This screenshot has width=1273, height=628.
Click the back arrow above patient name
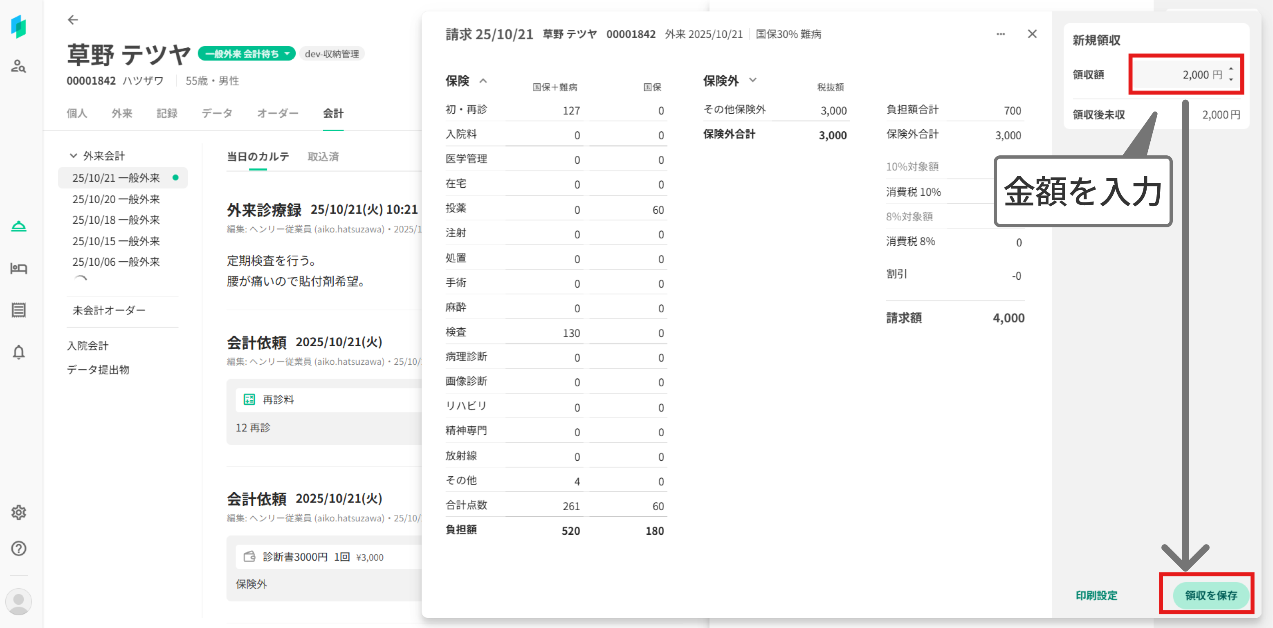click(73, 20)
